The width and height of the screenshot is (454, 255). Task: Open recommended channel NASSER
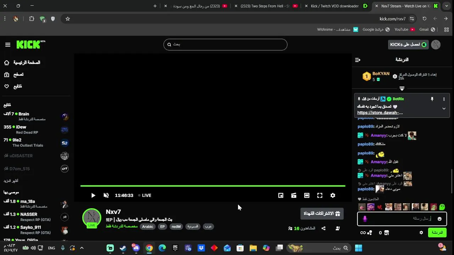[35, 217]
